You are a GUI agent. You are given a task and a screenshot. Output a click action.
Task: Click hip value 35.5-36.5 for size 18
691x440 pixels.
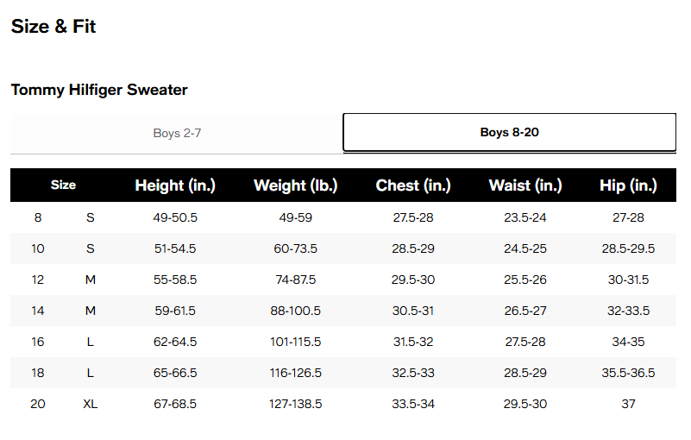628,373
